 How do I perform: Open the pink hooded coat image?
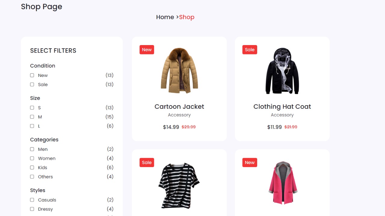pyautogui.click(x=282, y=183)
